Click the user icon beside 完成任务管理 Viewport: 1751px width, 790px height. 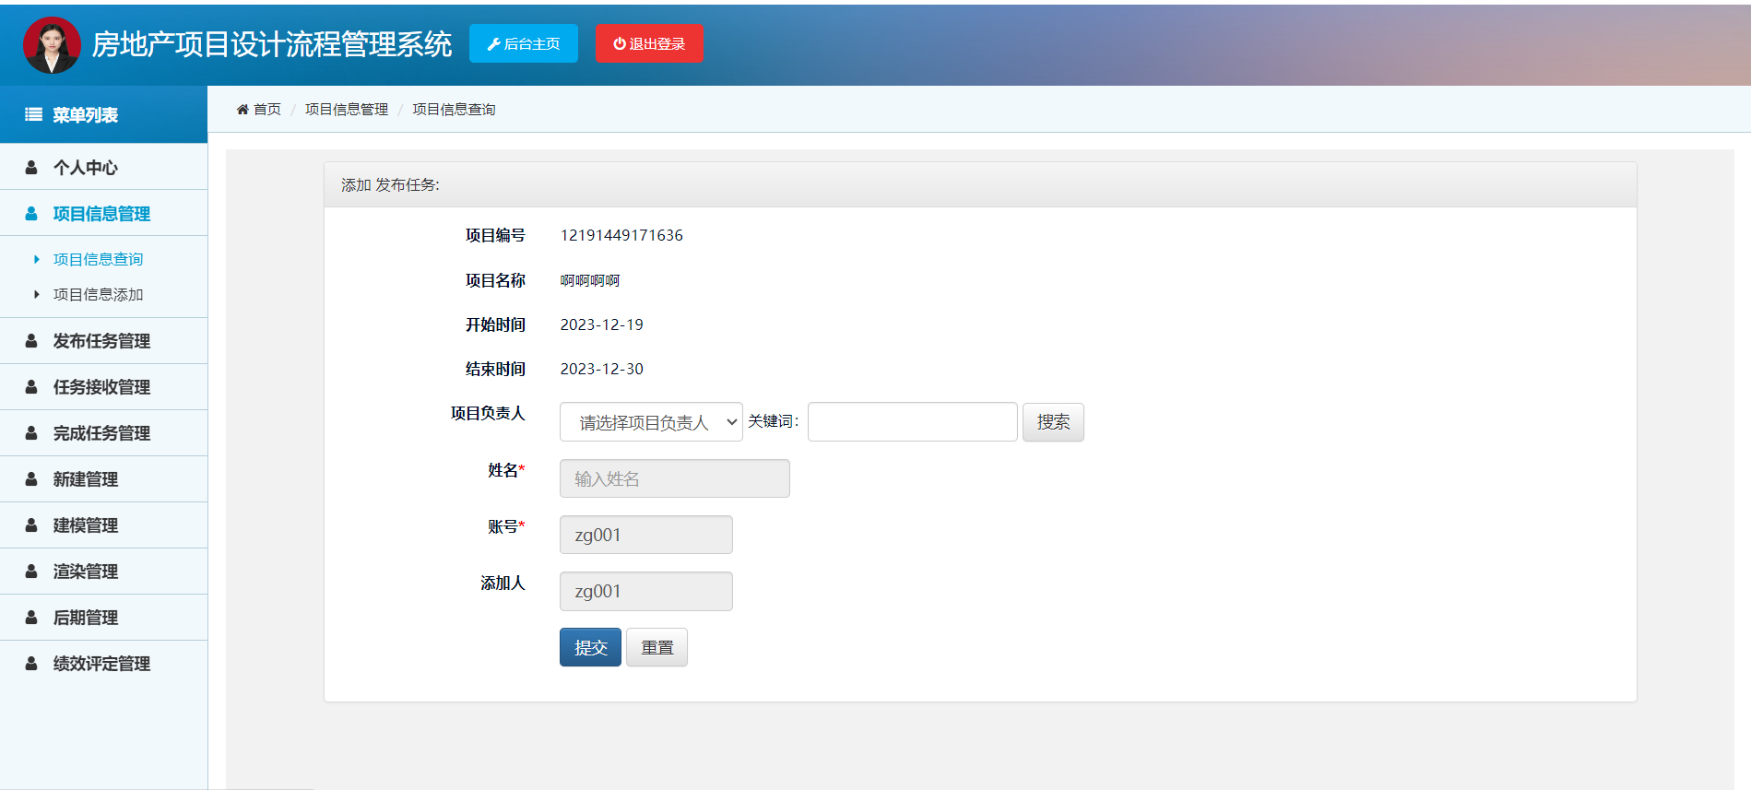pos(31,432)
